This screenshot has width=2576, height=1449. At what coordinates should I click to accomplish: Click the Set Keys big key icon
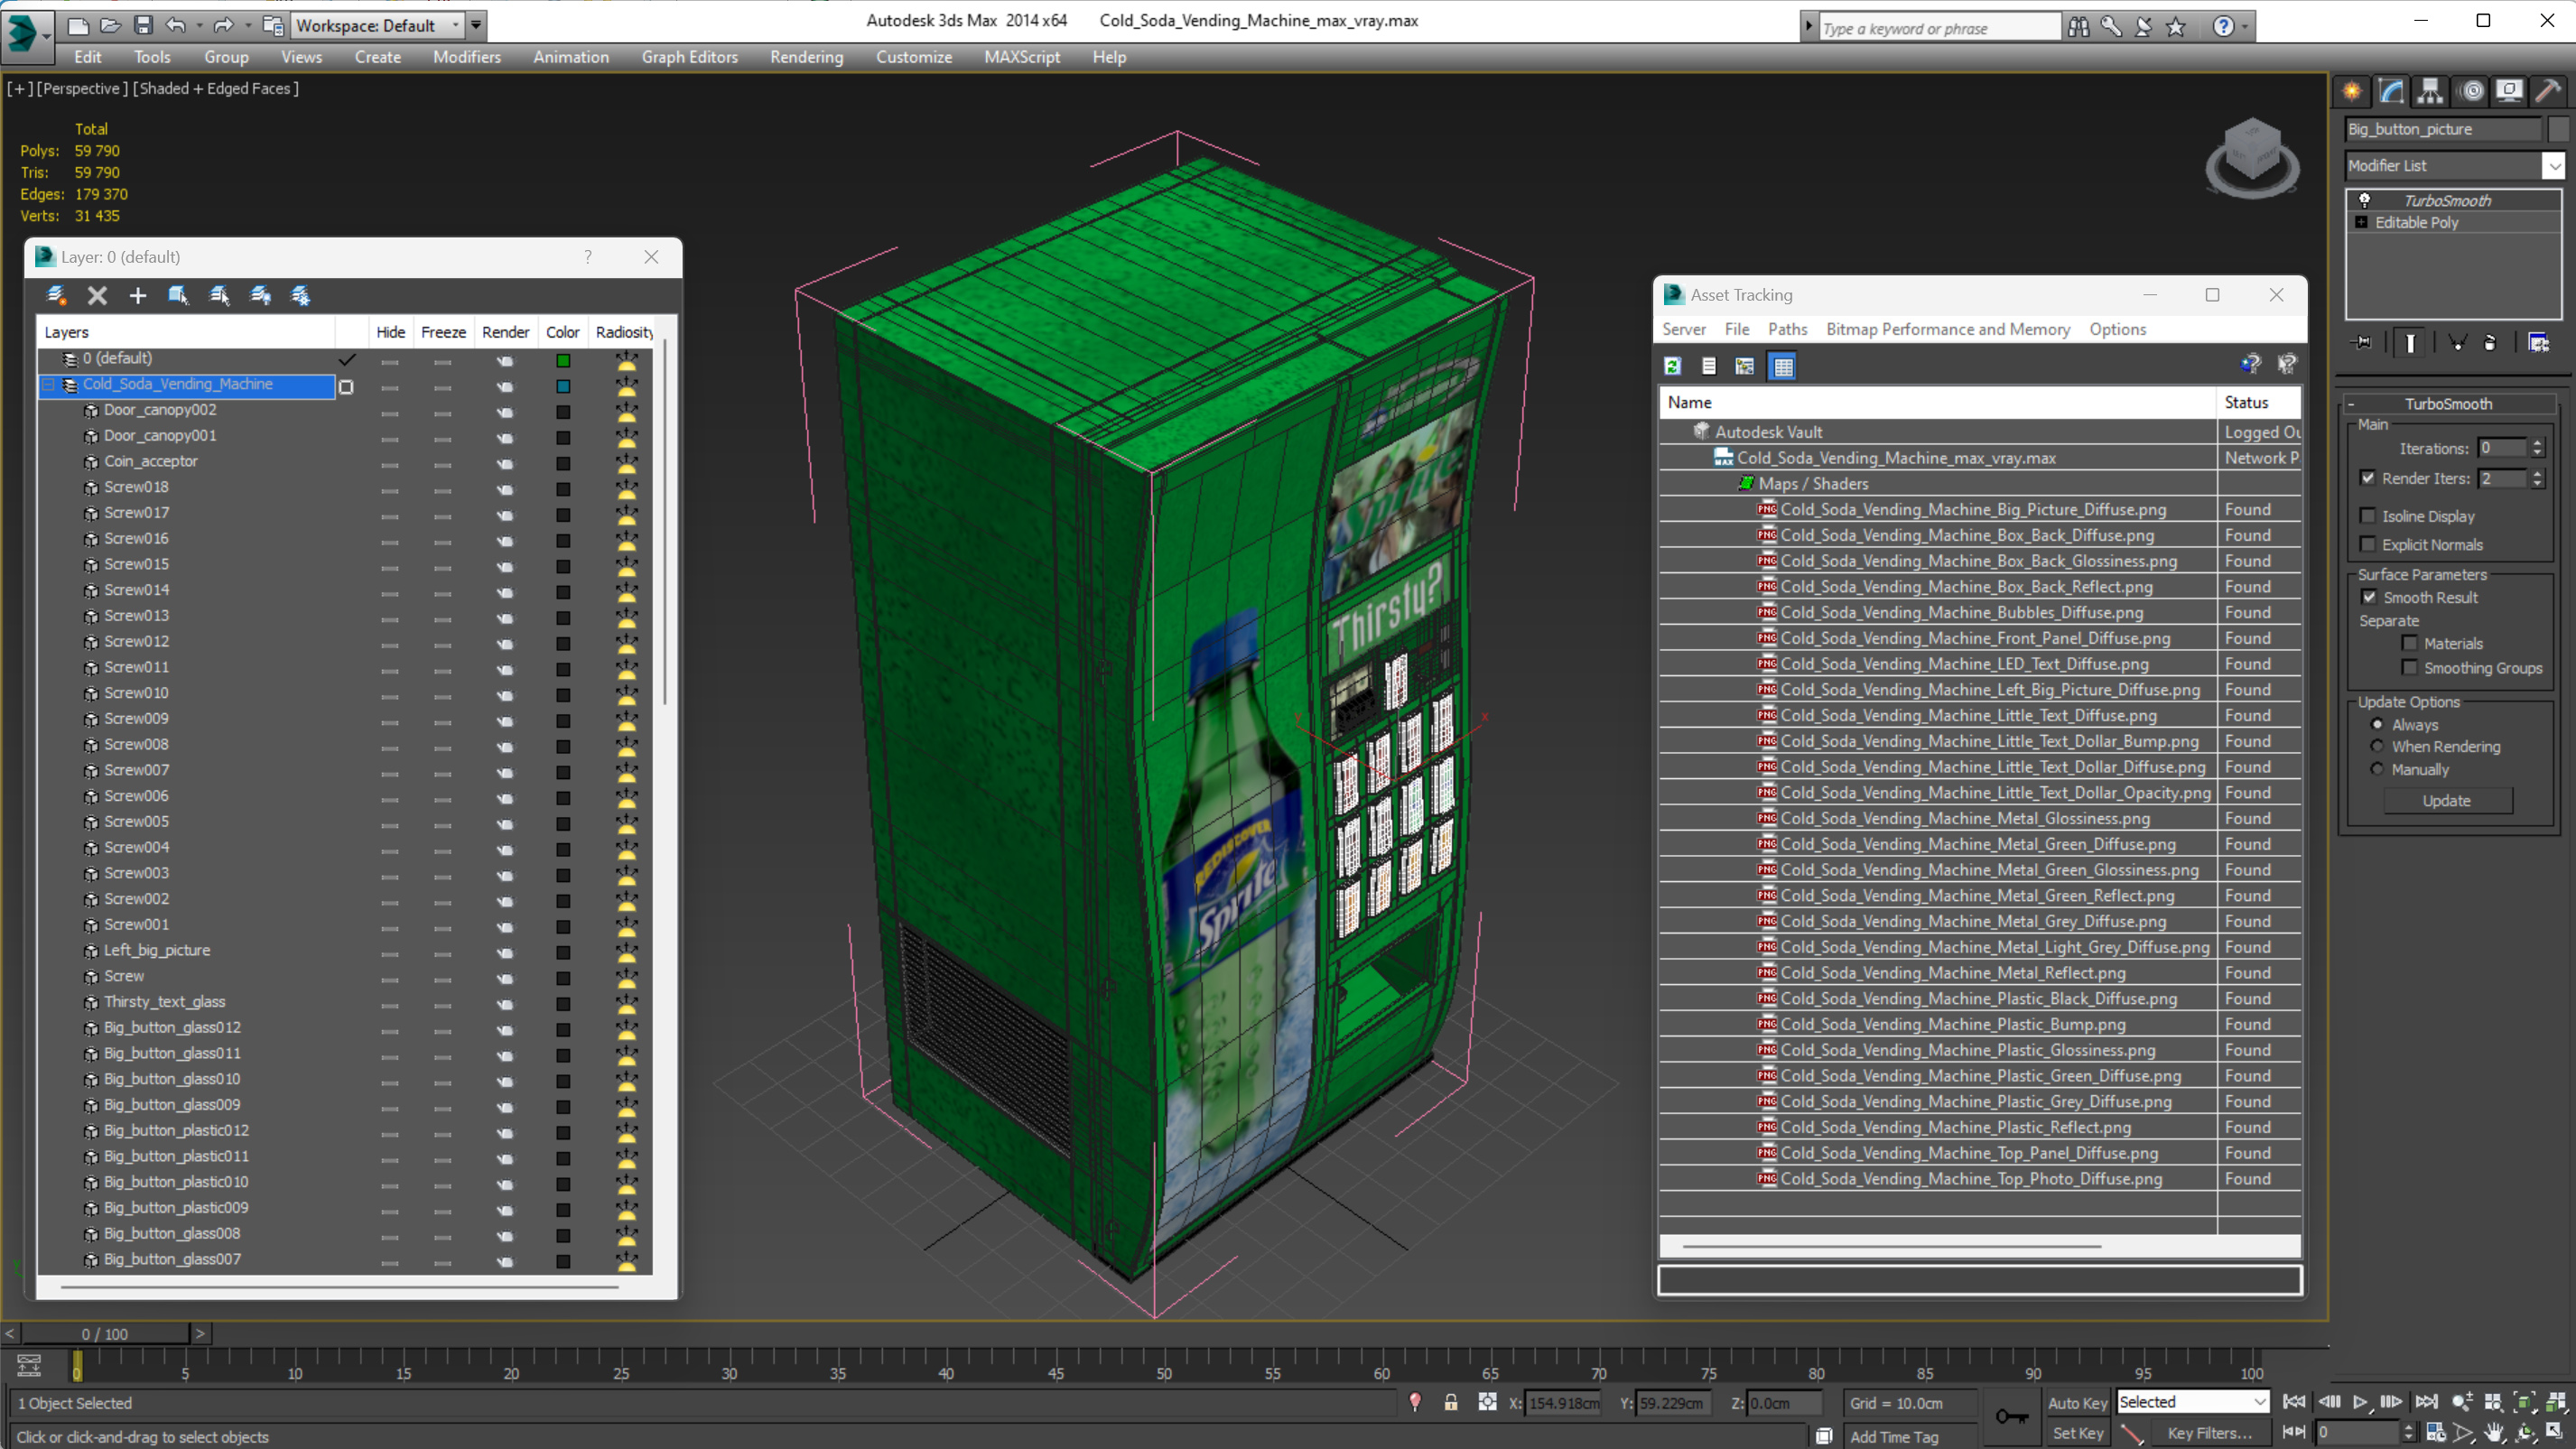[x=2011, y=1416]
